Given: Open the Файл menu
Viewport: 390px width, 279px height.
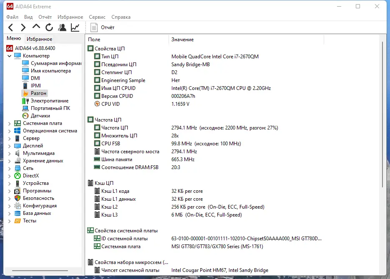Looking at the screenshot, I should [12, 17].
